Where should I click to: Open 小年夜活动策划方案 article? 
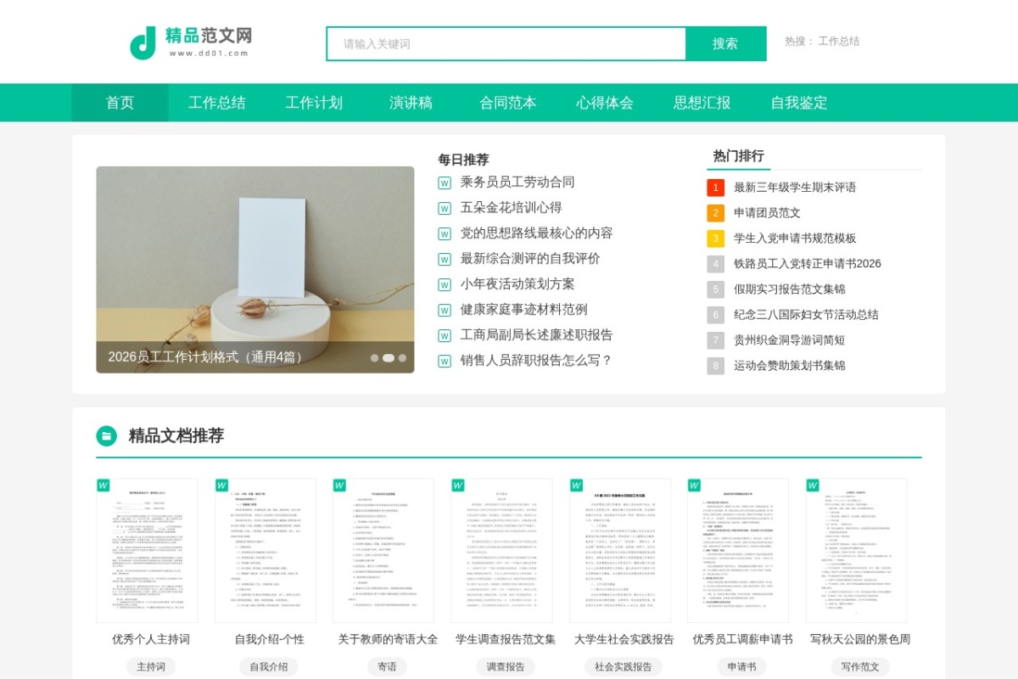[x=517, y=283]
